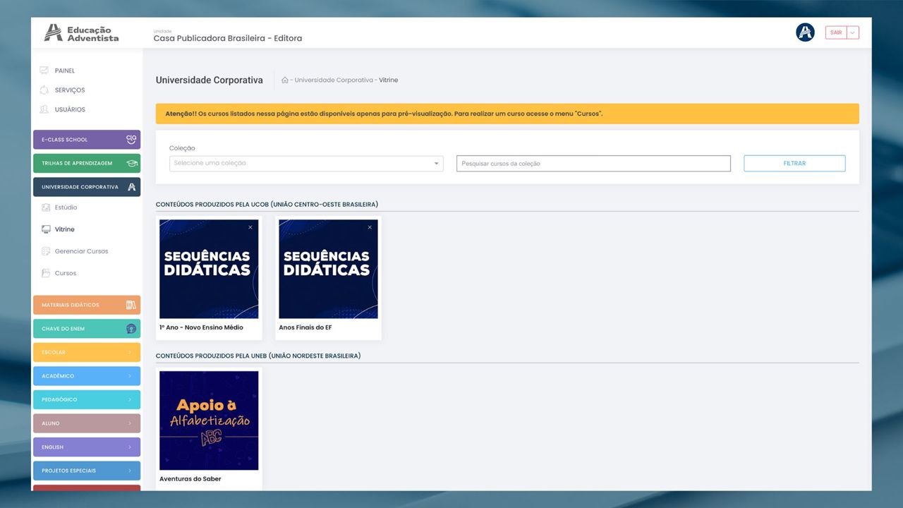The image size is (903, 508).
Task: Open Materiais Didáticos section button
Action: [x=87, y=305]
